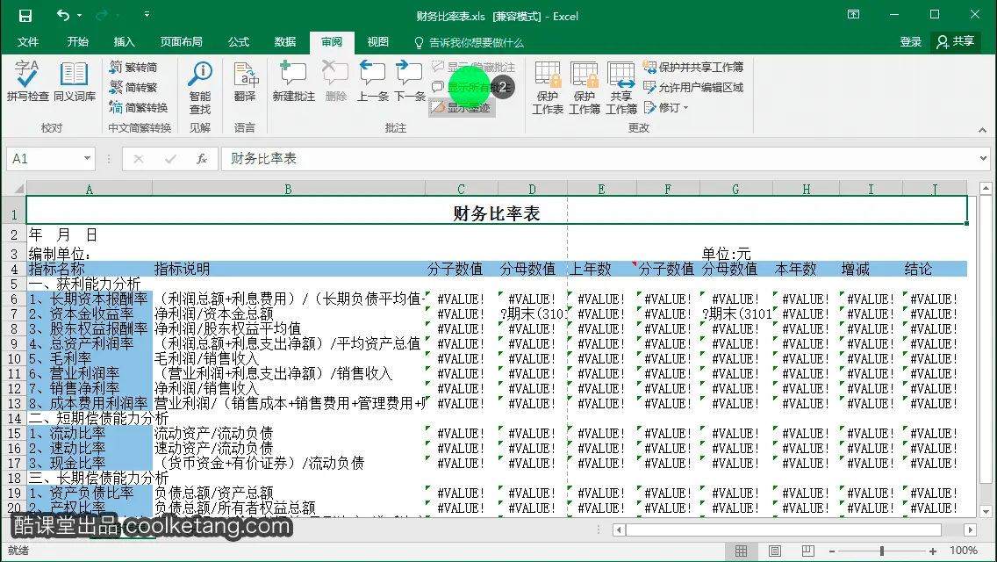Viewport: 997px width, 562px height.
Task: Select row 10 header
Action: pos(13,359)
